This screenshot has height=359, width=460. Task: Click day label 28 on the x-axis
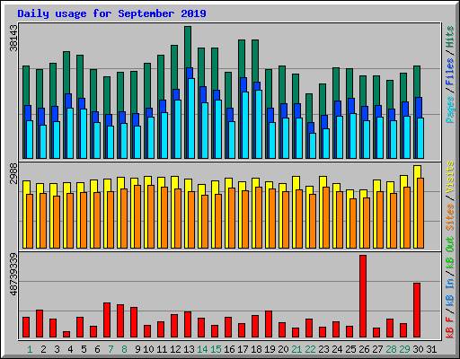391,349
